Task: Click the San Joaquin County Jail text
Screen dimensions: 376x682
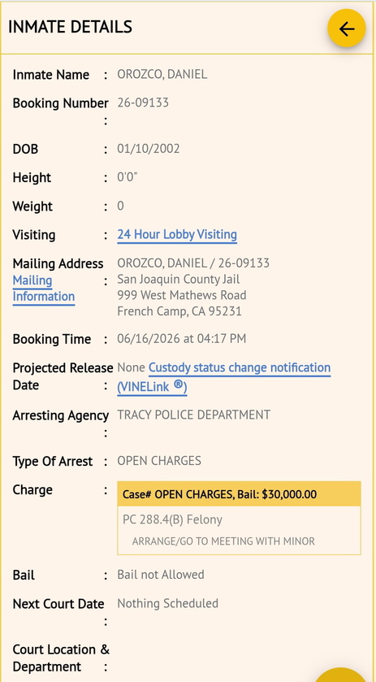Action: pyautogui.click(x=179, y=280)
